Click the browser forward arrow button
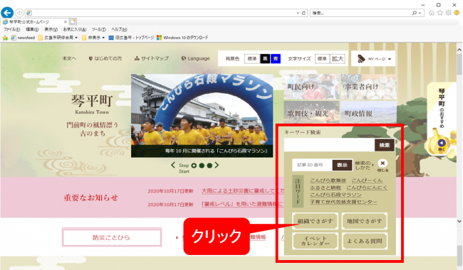This screenshot has height=270, width=463. point(19,13)
